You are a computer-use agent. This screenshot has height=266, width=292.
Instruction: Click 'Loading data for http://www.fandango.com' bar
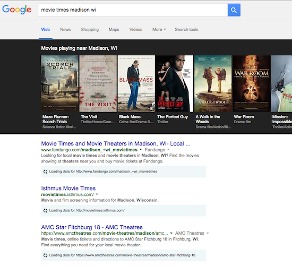click(124, 171)
